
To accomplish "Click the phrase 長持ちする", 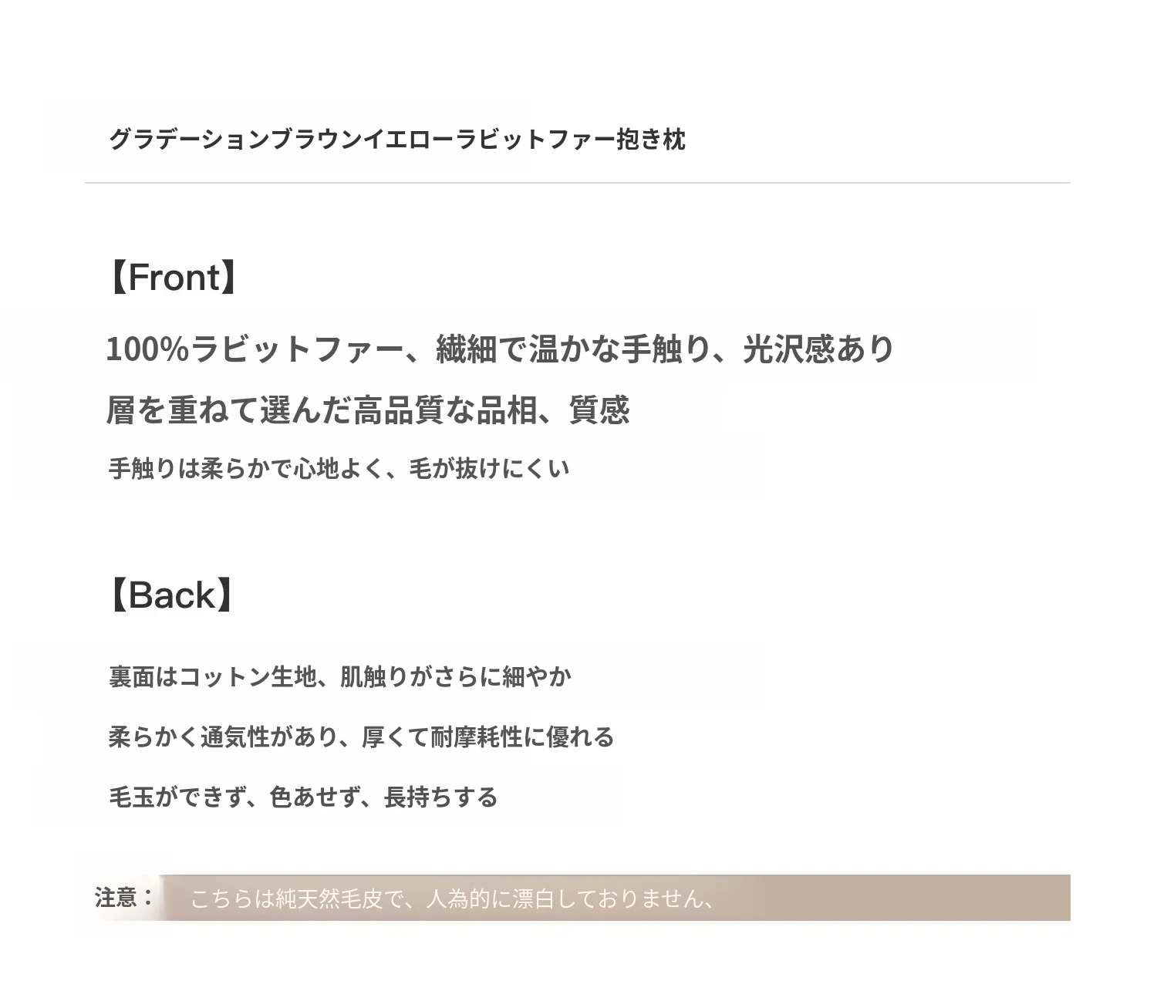I will (440, 797).
